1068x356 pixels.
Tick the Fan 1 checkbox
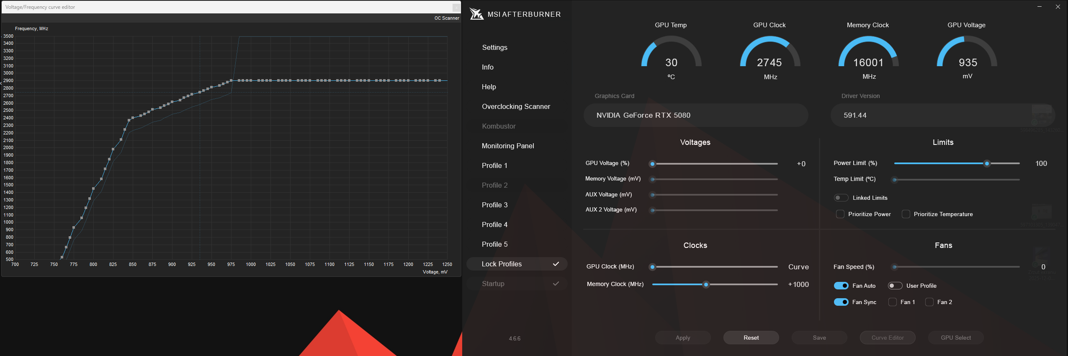click(893, 302)
